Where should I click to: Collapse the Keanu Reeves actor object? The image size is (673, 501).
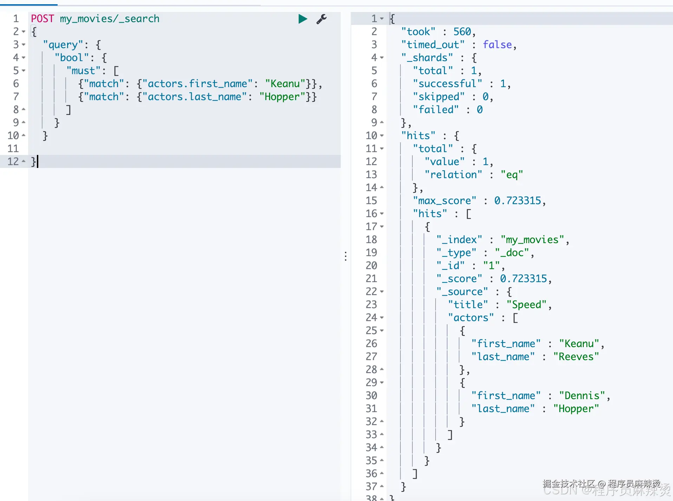tap(382, 331)
